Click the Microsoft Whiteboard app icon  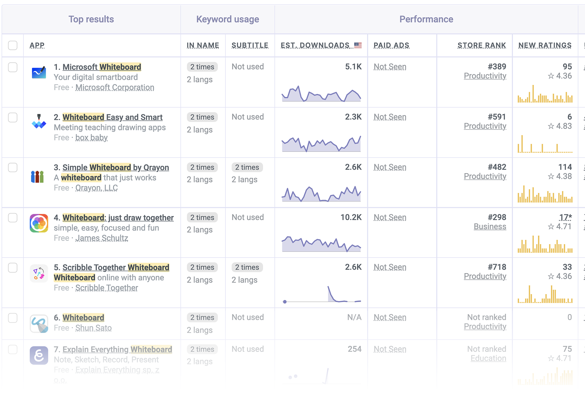click(x=39, y=73)
